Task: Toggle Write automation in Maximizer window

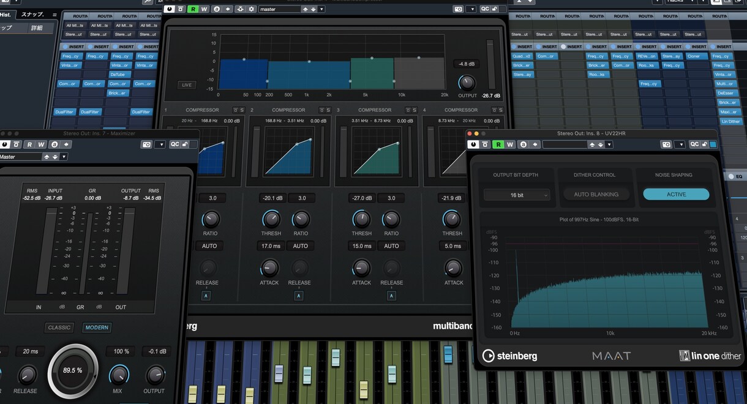Action: [41, 144]
